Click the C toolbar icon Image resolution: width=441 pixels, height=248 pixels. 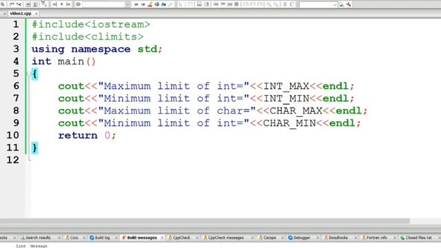[x=292, y=4]
